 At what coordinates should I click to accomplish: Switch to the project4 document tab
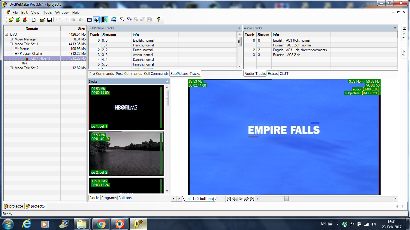[14, 206]
